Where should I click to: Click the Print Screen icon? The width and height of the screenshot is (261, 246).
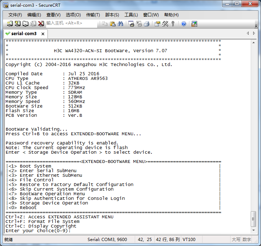coord(131,24)
